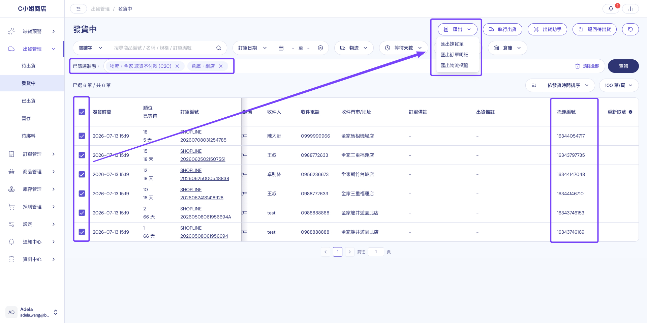Viewport: 647px width, 323px height.
Task: Open the 依發貨時間排序 dropdown
Action: [x=568, y=85]
